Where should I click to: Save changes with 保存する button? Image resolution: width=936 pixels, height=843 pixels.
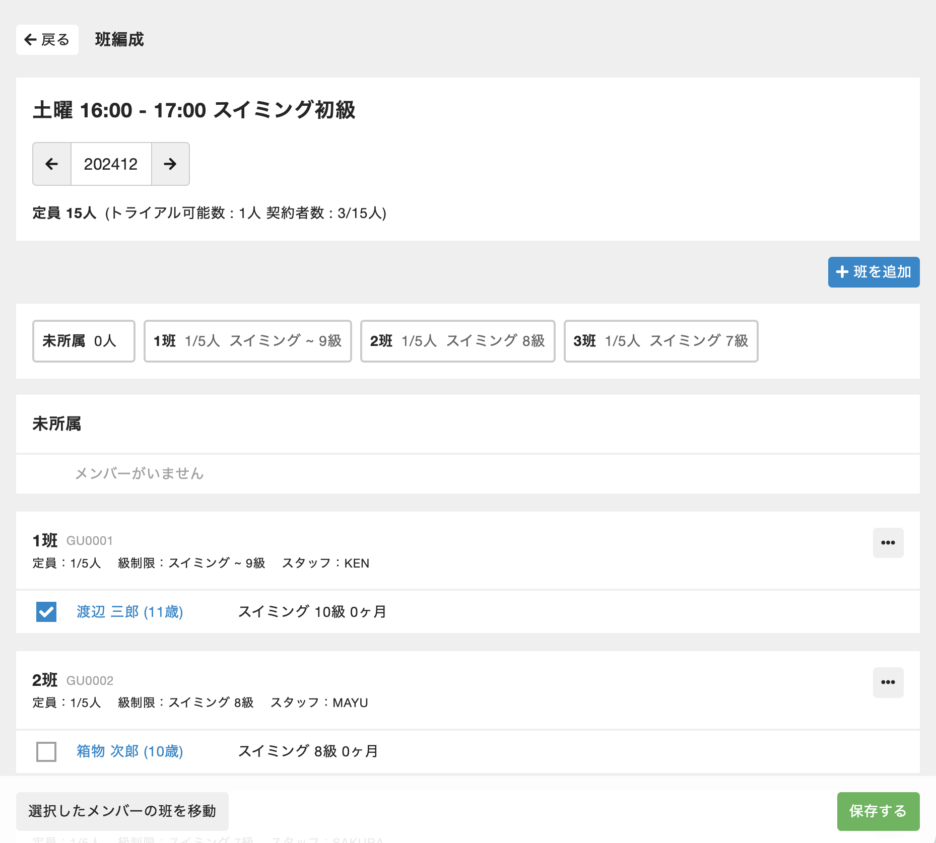coord(878,811)
